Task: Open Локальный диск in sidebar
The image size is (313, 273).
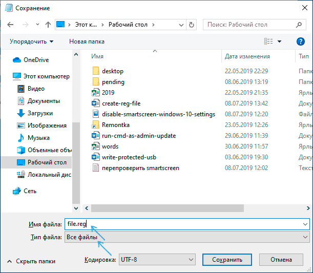Action: pyautogui.click(x=44, y=175)
